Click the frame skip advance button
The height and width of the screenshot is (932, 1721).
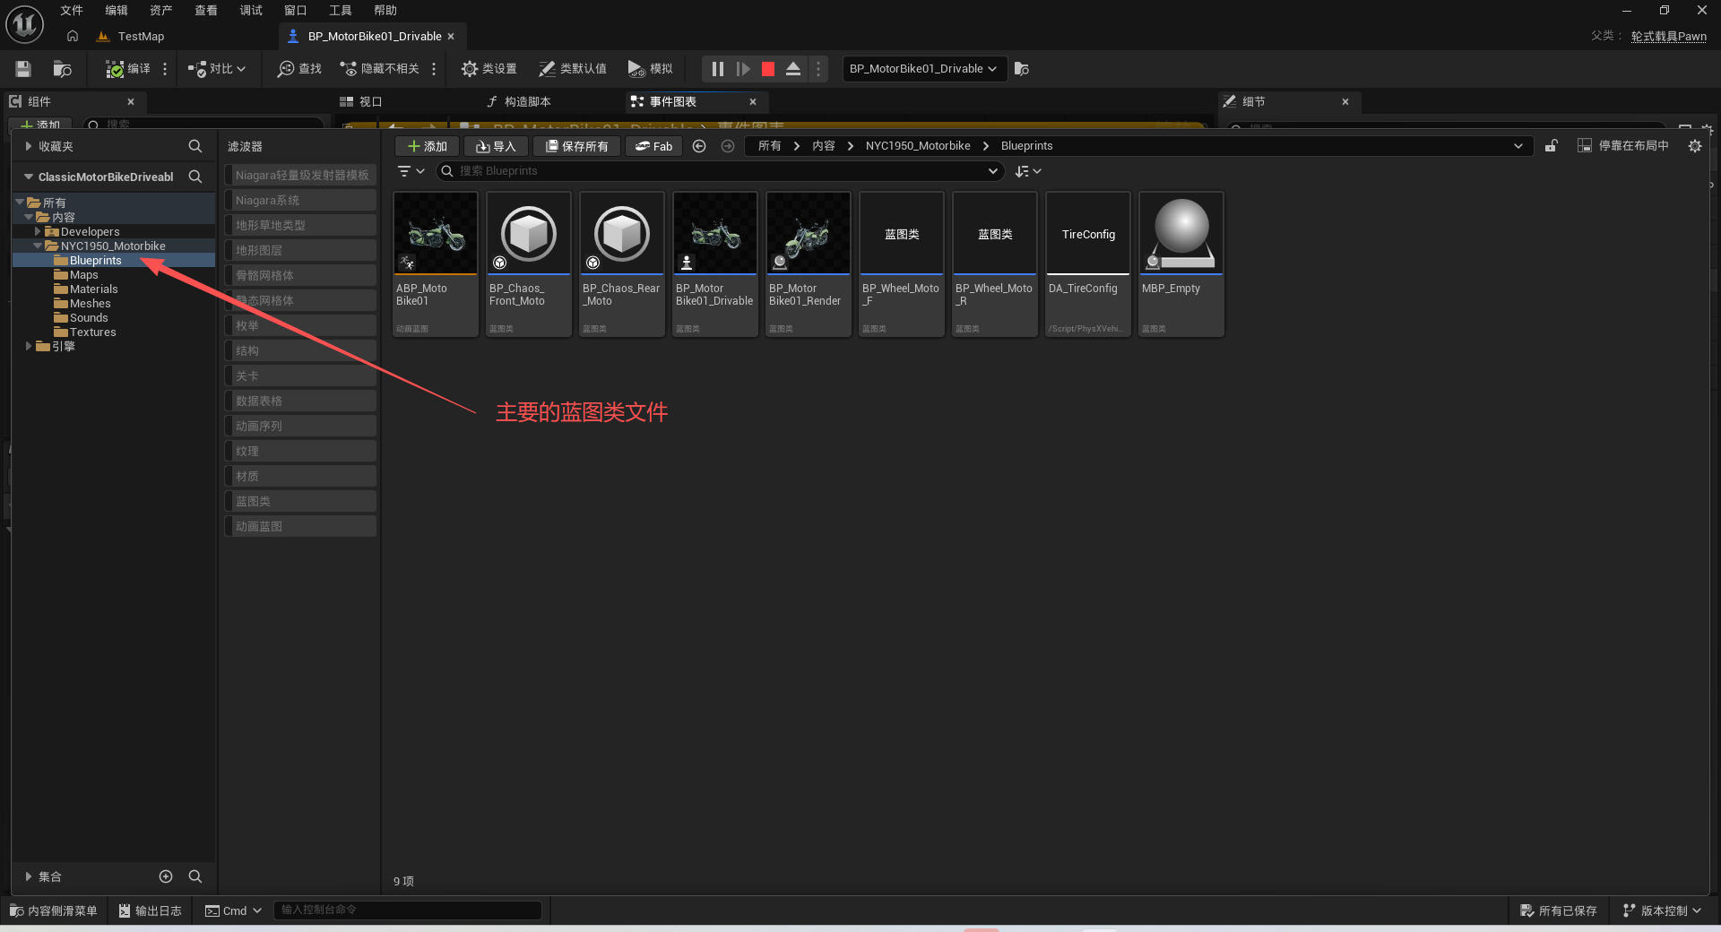(x=743, y=69)
